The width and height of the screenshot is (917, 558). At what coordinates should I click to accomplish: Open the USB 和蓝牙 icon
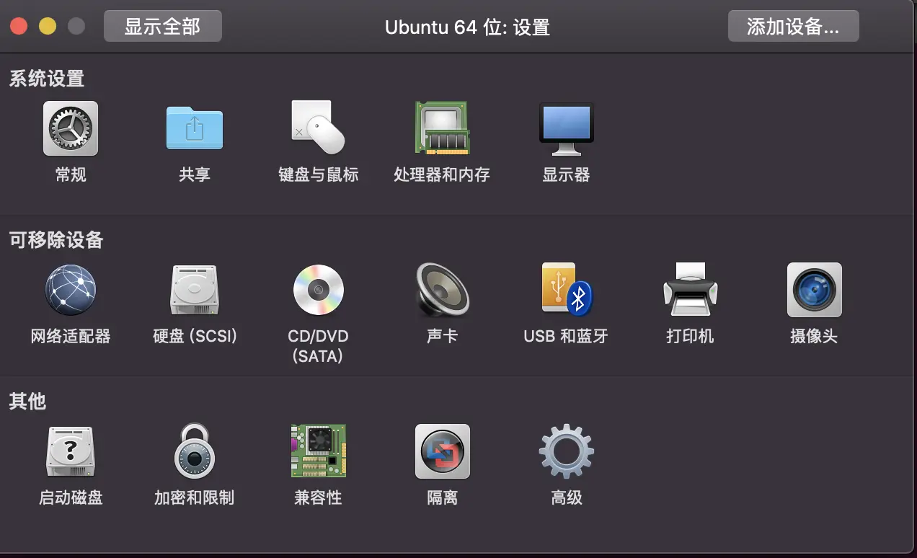point(567,288)
